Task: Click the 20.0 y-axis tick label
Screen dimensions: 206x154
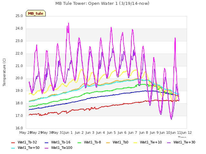Action: [19, 78]
